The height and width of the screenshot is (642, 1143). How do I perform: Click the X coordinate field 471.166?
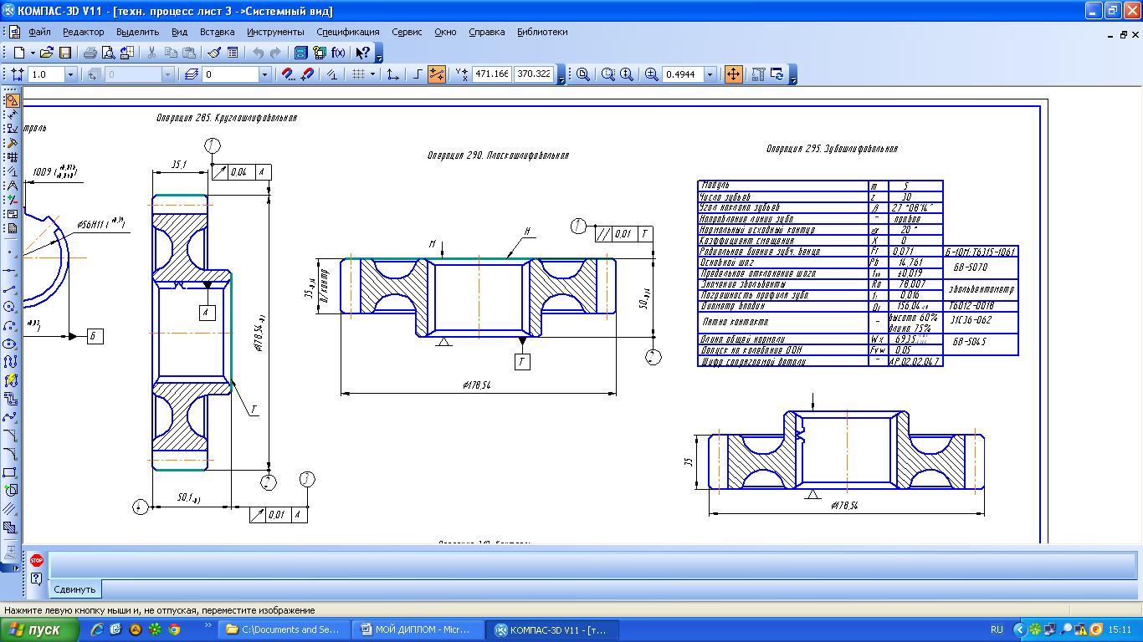(x=492, y=74)
